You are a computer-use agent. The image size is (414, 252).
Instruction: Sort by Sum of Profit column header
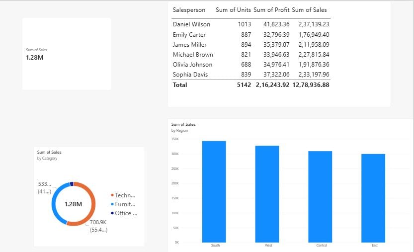[x=271, y=10]
